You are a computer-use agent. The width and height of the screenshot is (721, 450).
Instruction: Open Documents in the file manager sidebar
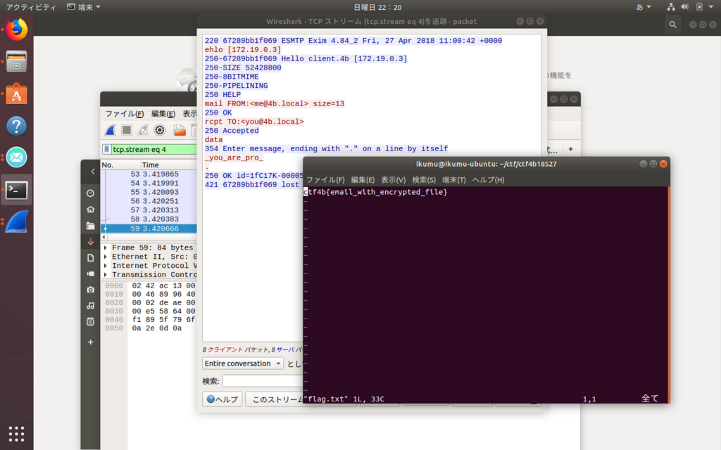tap(91, 257)
